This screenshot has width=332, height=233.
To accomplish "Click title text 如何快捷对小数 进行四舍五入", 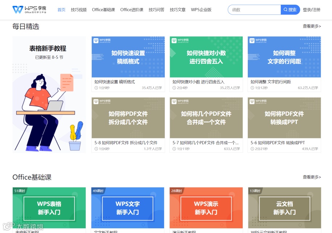I will tap(198, 82).
